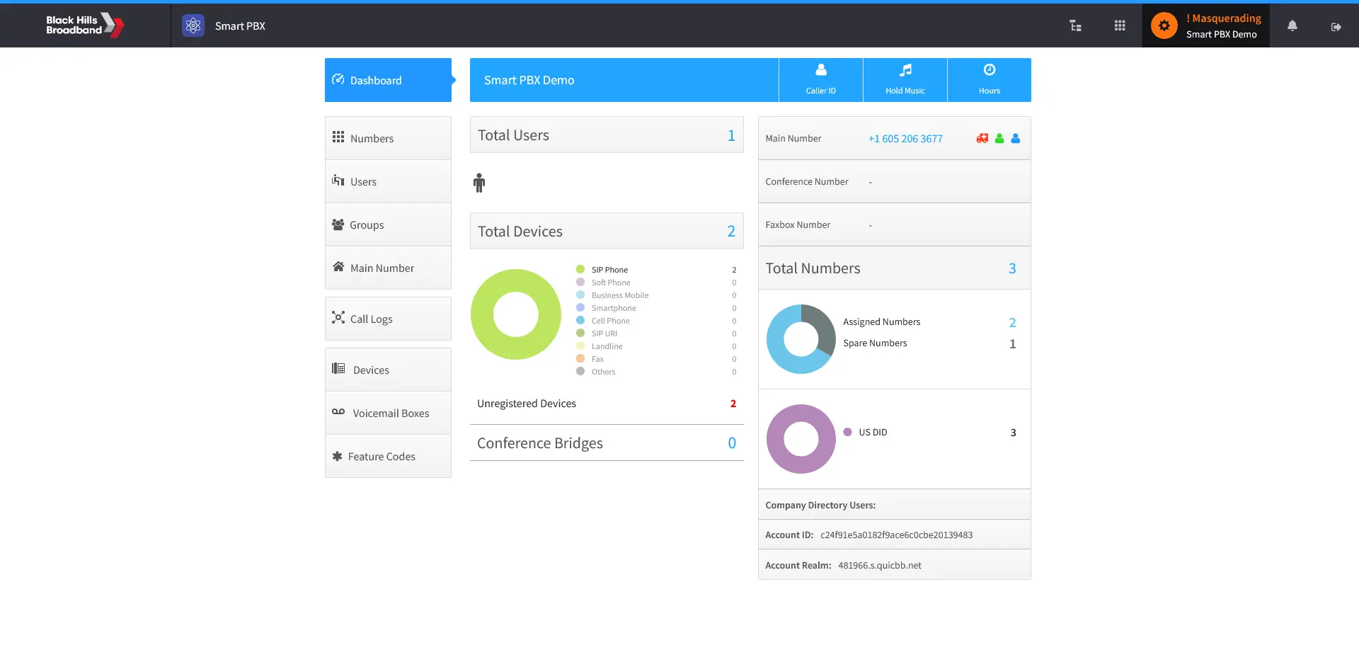This screenshot has width=1359, height=650.
Task: Navigate to Call Logs
Action: pos(388,319)
